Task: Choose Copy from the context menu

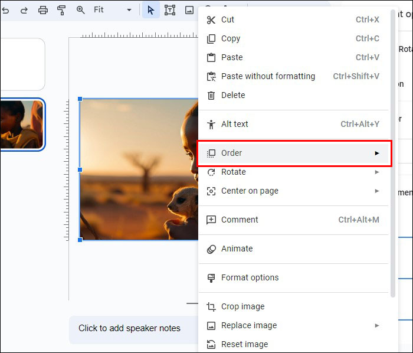Action: point(293,39)
